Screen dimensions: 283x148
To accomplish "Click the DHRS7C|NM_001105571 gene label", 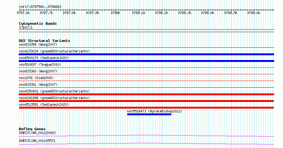I will pyautogui.click(x=37, y=141).
